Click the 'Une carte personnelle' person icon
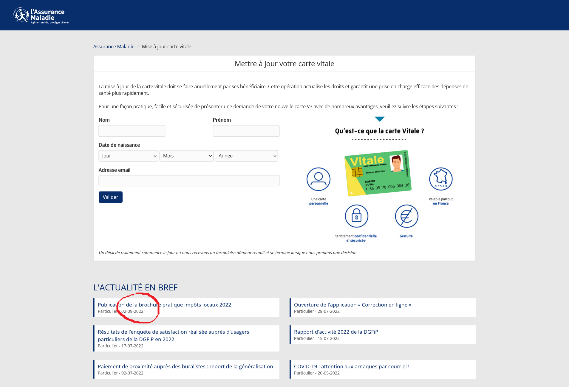The width and height of the screenshot is (569, 387). point(318,179)
